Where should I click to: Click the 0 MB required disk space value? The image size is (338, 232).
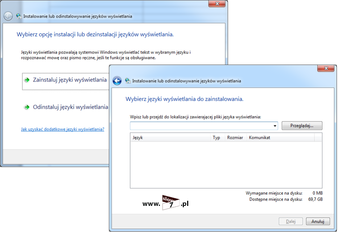point(318,193)
